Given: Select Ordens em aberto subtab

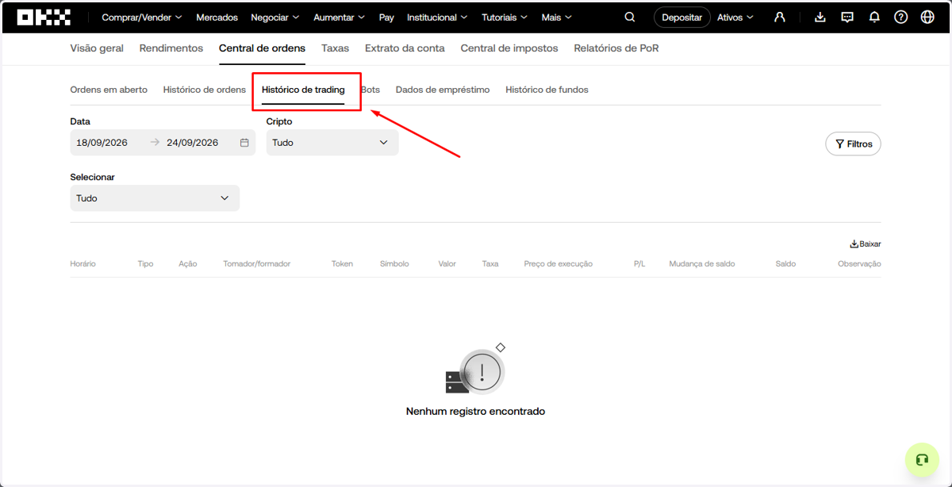Looking at the screenshot, I should pos(109,90).
